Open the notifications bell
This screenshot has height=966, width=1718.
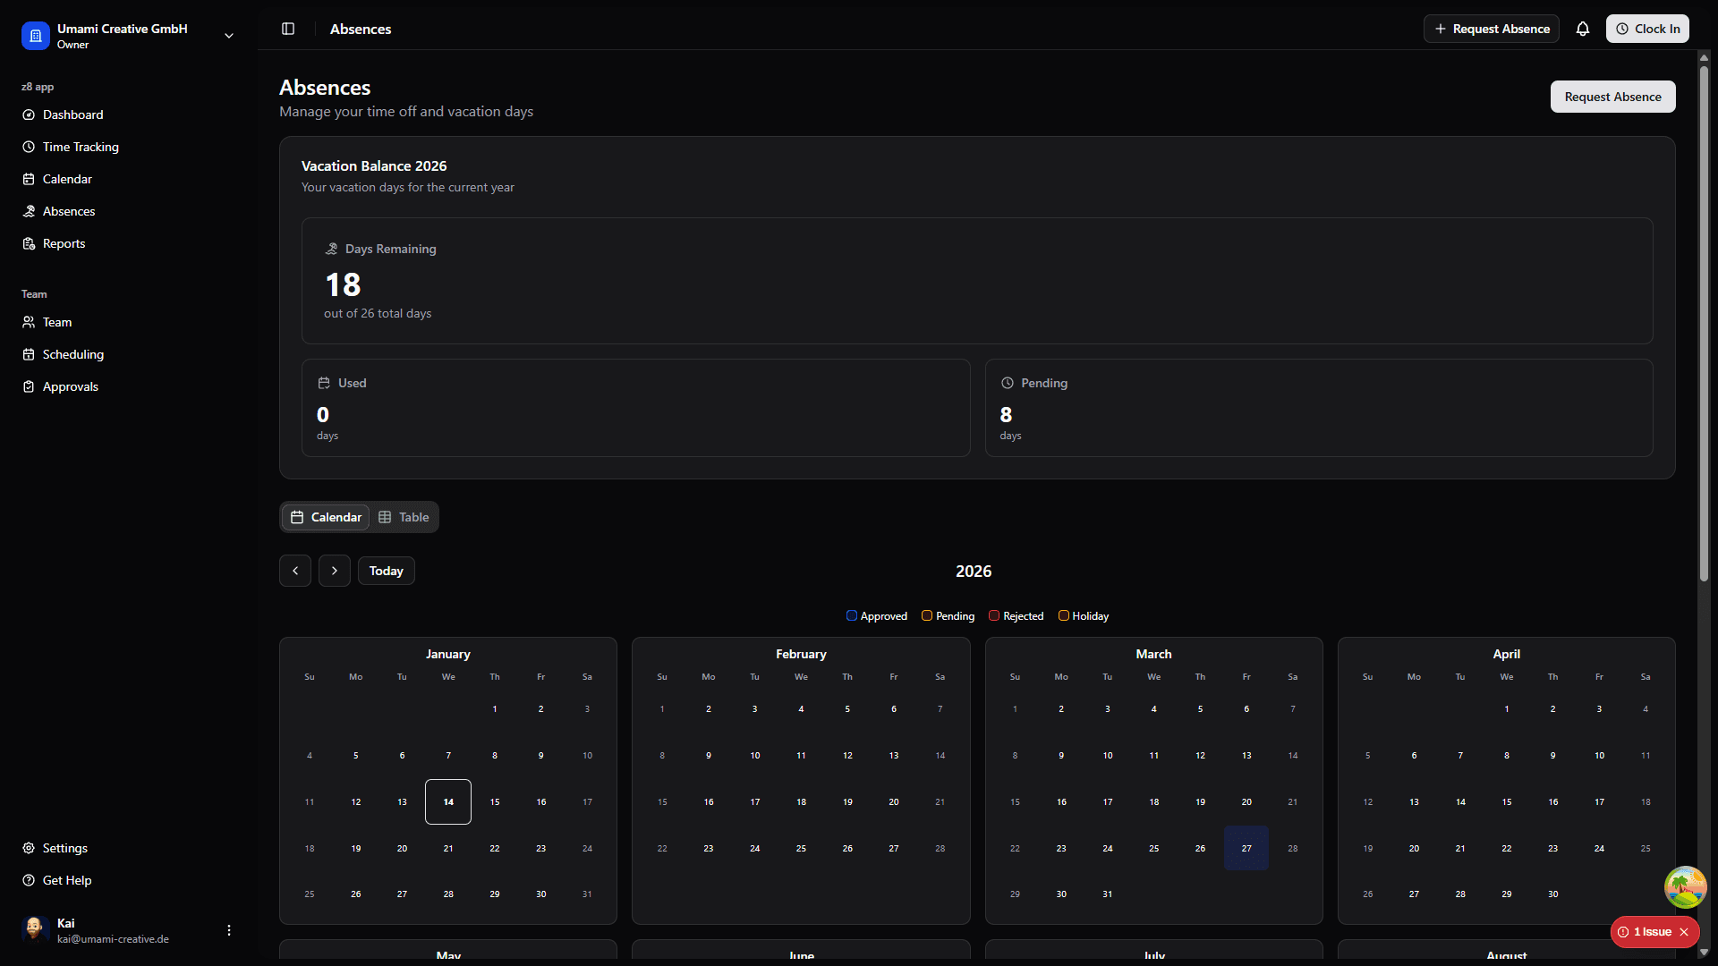click(x=1582, y=29)
